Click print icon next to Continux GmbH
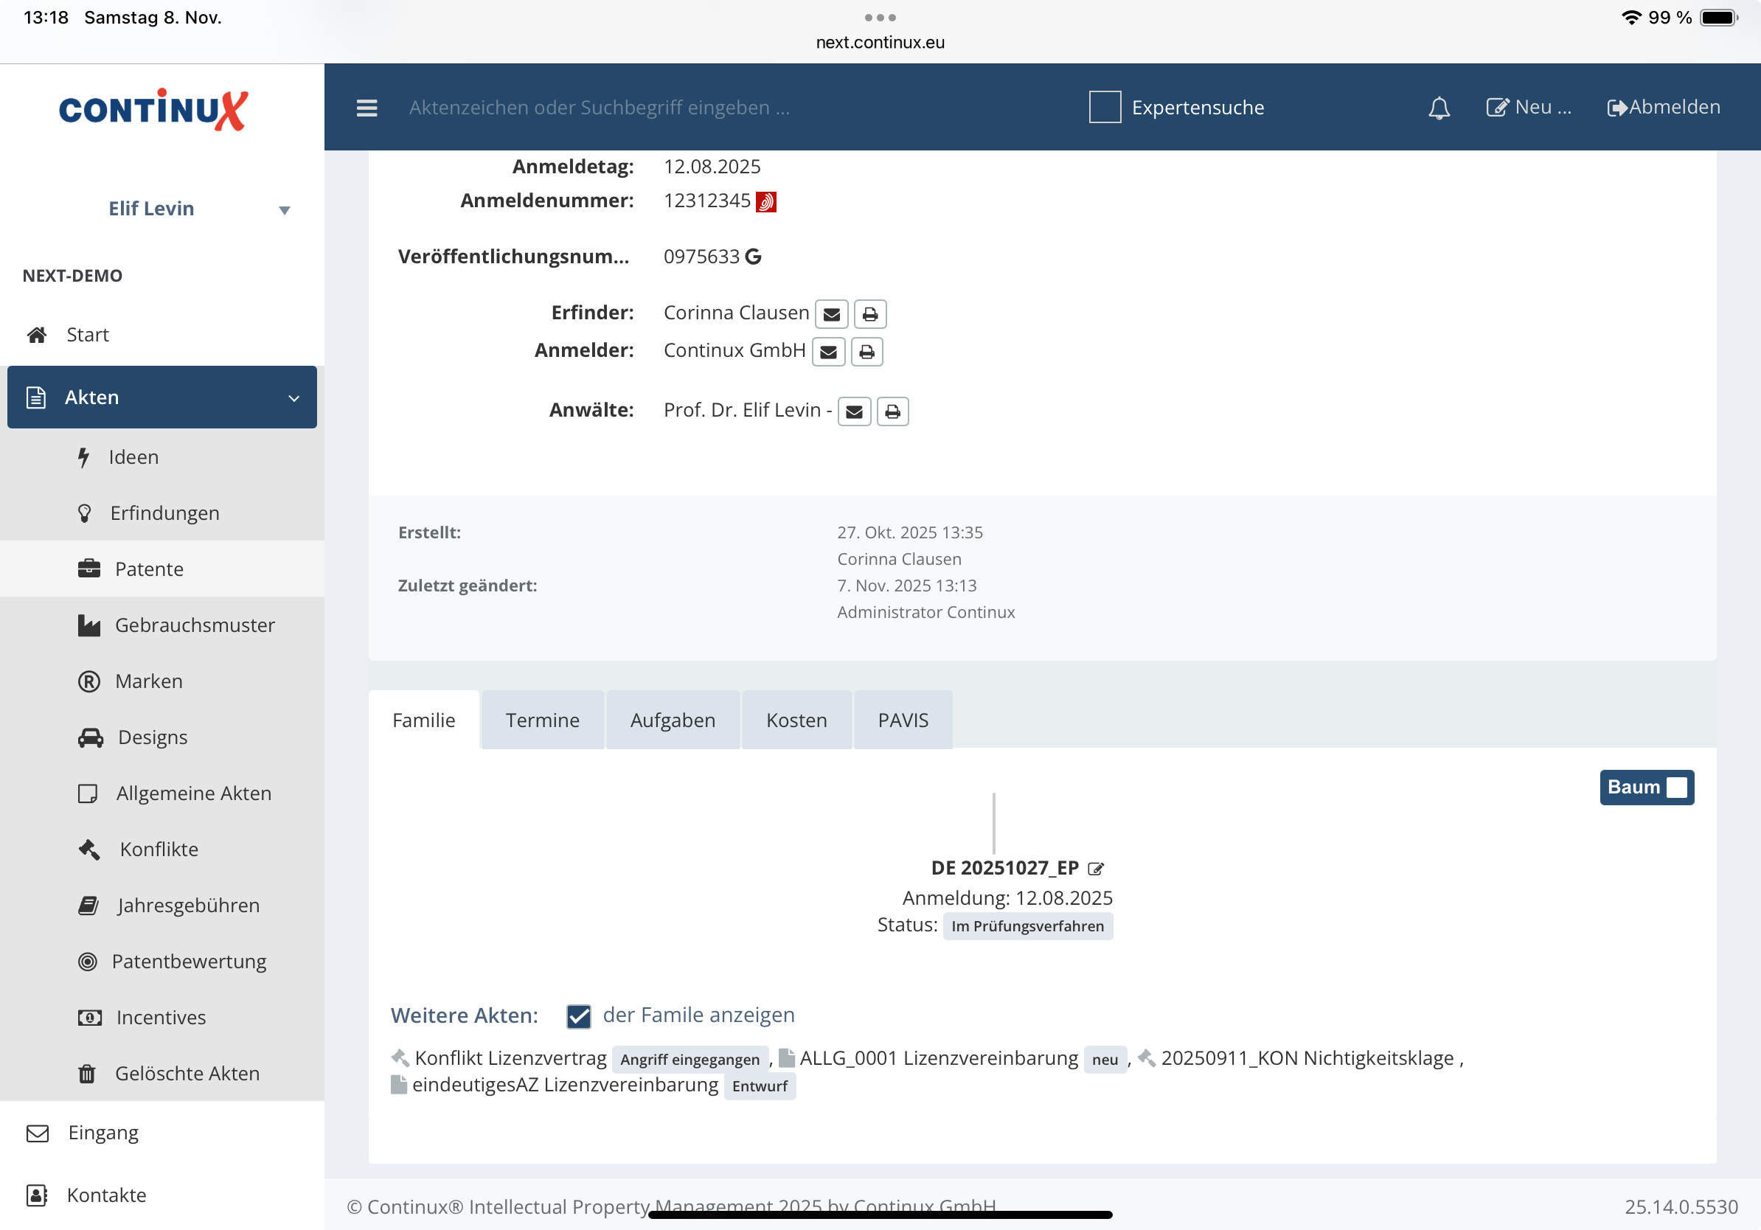The width and height of the screenshot is (1761, 1230). [x=866, y=352]
